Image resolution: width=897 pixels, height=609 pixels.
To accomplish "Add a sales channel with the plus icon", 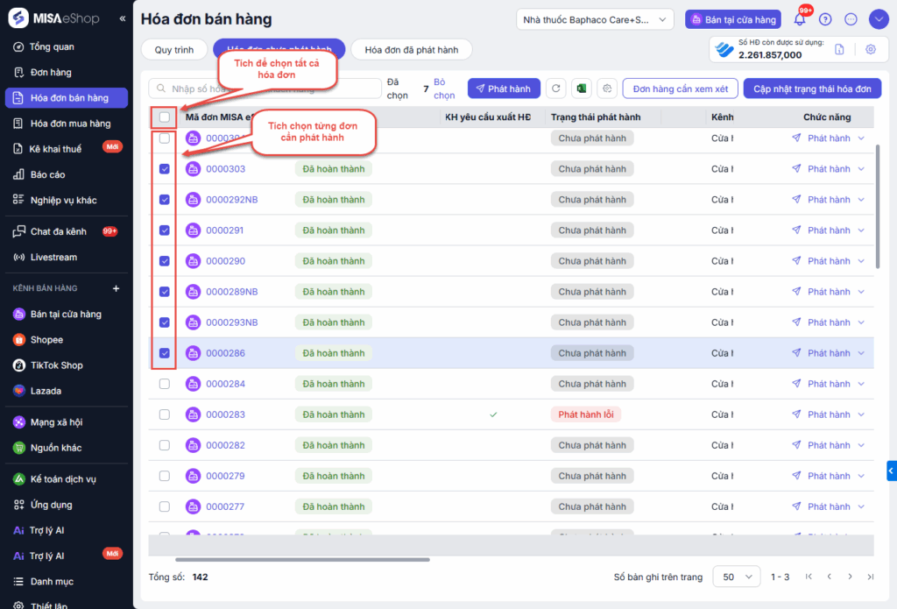I will click(x=117, y=288).
